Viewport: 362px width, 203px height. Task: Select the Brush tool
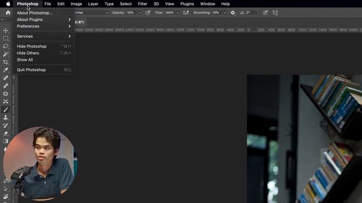6,109
